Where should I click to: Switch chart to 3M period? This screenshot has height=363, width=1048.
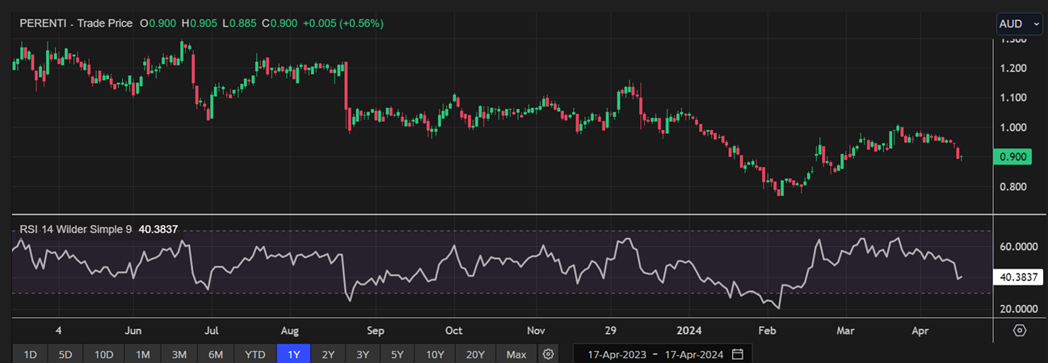[179, 354]
